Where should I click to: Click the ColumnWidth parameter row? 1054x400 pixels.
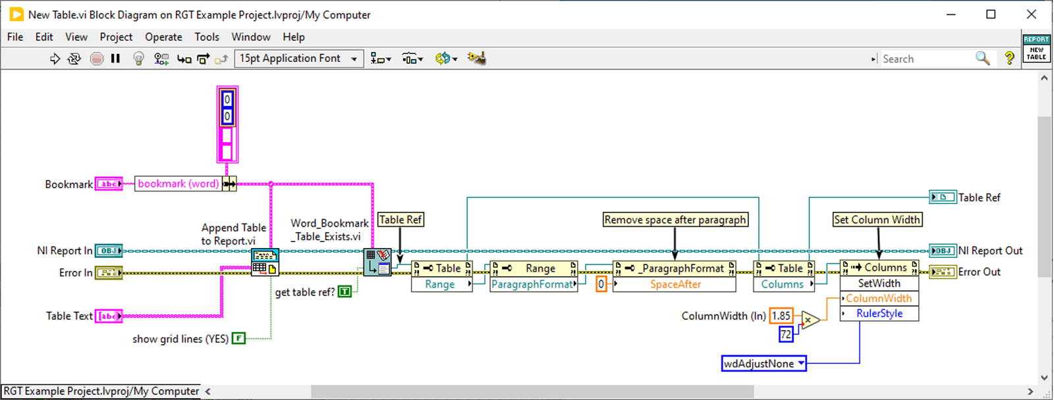(879, 298)
